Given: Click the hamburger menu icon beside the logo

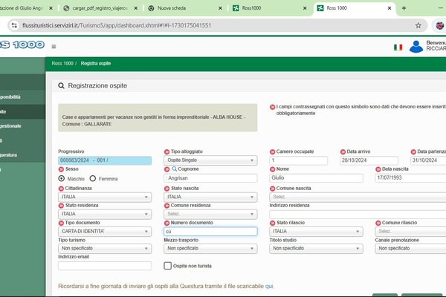Looking at the screenshot, I should pos(54,45).
